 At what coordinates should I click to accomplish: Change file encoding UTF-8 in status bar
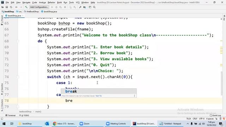[202, 119]
